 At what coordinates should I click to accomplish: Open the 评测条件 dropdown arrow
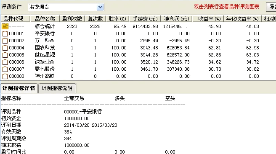(x=100, y=7)
